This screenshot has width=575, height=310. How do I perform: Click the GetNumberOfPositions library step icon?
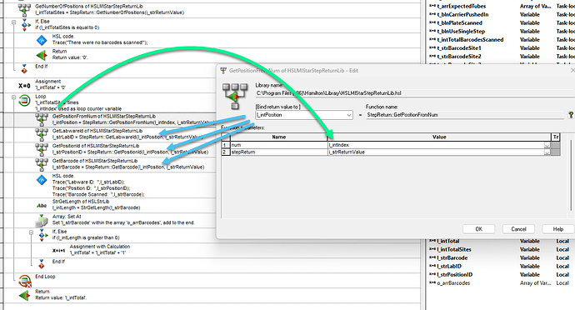tap(24, 9)
